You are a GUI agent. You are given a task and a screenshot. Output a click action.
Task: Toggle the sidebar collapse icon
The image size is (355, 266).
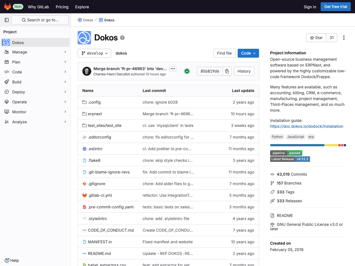(x=7, y=20)
